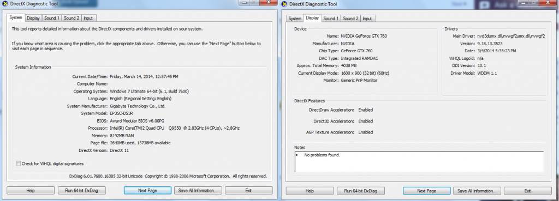Click Save All Information in right window
The width and height of the screenshot is (559, 201).
tap(477, 191)
